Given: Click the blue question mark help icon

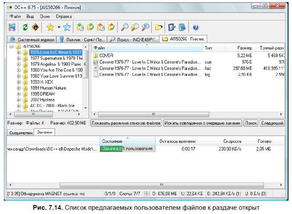Looking at the screenshot, I should pyautogui.click(x=196, y=27).
